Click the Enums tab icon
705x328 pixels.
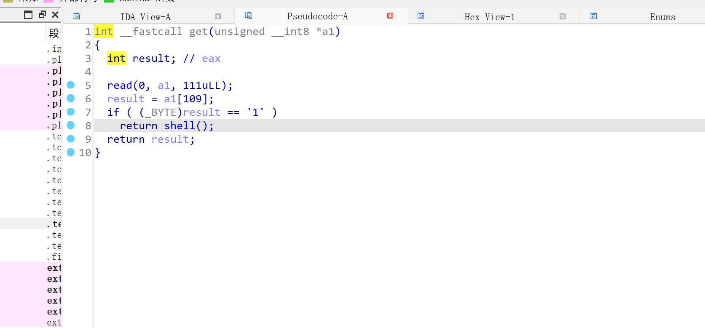pos(593,16)
